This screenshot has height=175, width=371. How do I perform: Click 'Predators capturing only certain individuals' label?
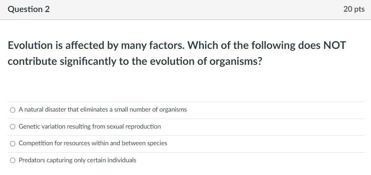78,160
